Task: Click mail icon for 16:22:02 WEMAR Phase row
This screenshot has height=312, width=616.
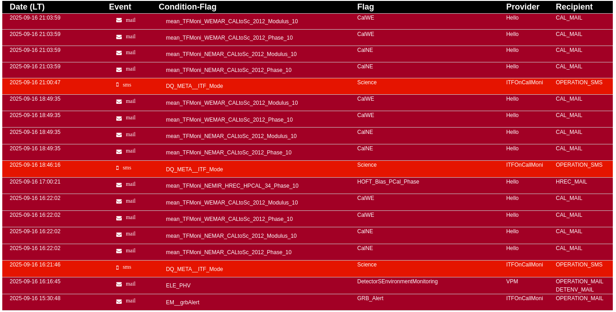Action: pyautogui.click(x=119, y=218)
